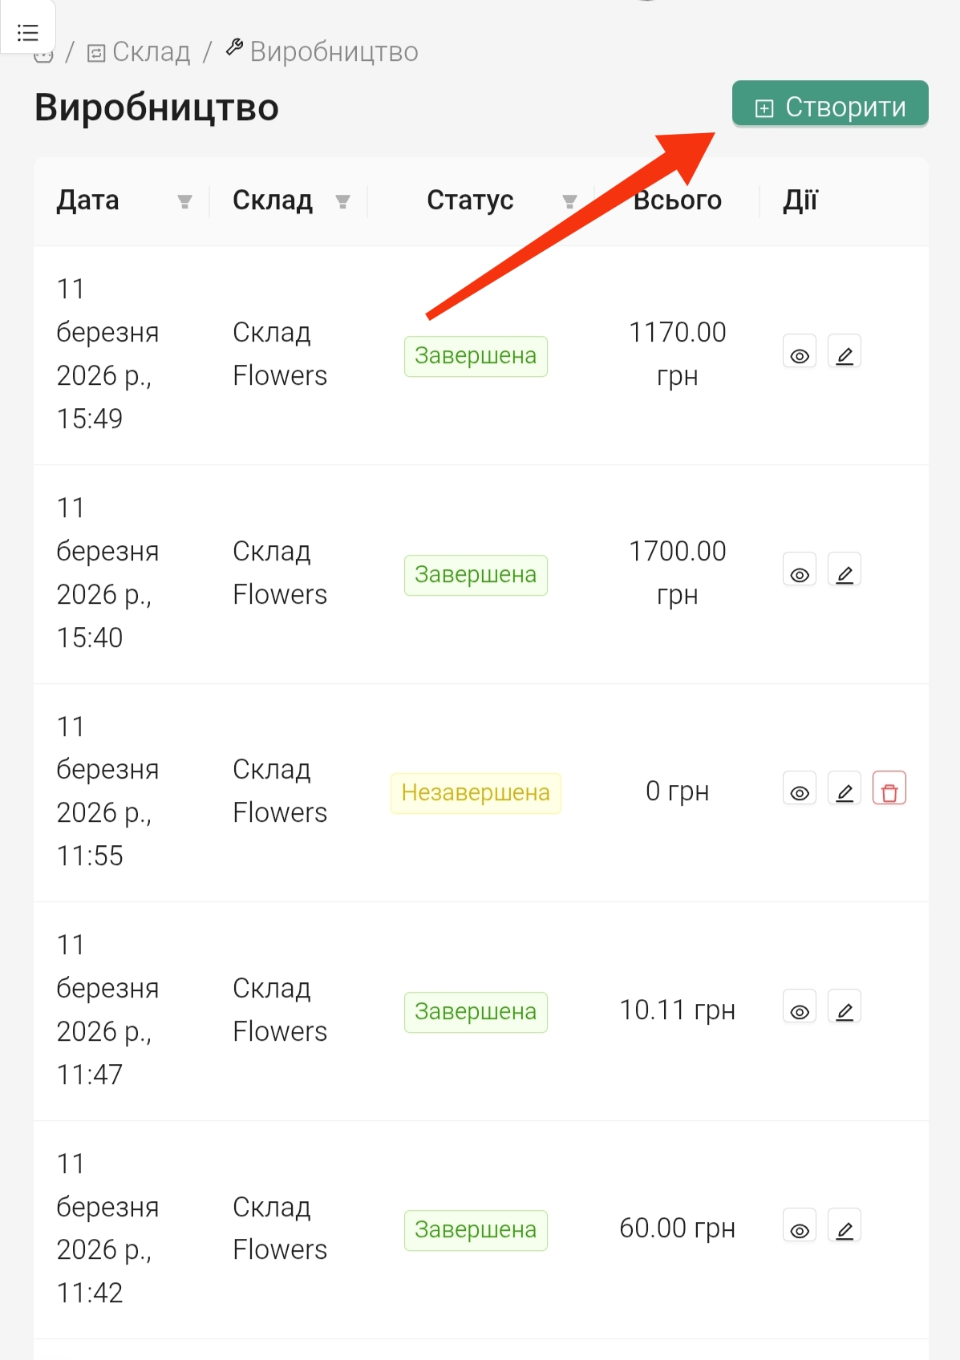Edit the 10.11 грн production record
This screenshot has width=960, height=1360.
845,1009
